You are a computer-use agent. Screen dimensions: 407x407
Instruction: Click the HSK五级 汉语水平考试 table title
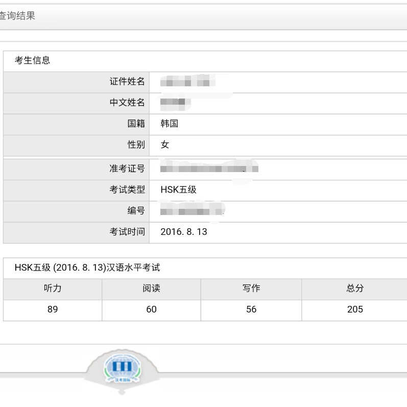coord(87,268)
